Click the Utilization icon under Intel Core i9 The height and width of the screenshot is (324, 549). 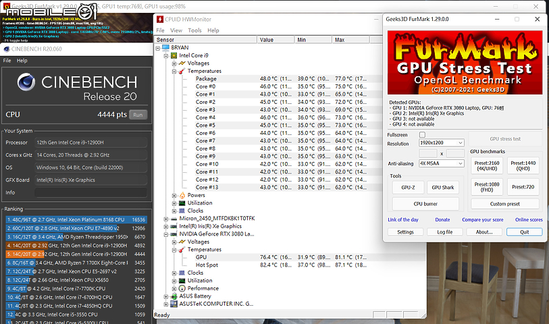182,203
